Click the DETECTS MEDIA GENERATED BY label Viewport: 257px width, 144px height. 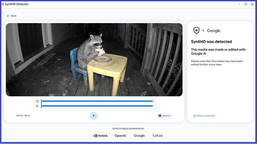pyautogui.click(x=128, y=129)
